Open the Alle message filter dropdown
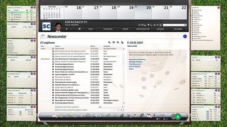Viewport: 227px width, 127px height. pos(111,107)
